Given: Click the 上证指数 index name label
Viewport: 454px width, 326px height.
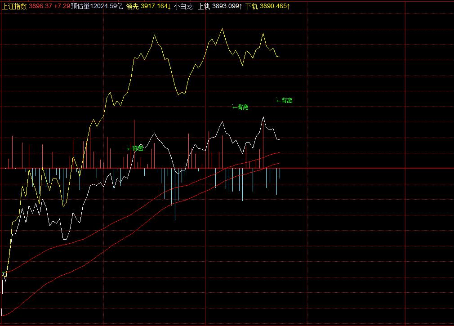Looking at the screenshot, I should (x=14, y=6).
